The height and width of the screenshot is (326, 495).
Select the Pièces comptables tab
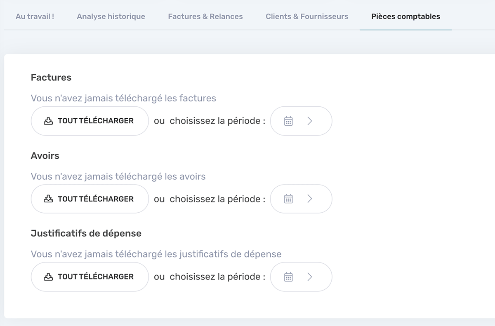tap(405, 16)
